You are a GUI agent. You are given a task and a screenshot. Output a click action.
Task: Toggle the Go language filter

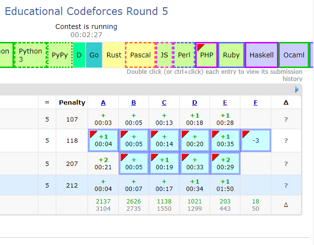click(94, 55)
